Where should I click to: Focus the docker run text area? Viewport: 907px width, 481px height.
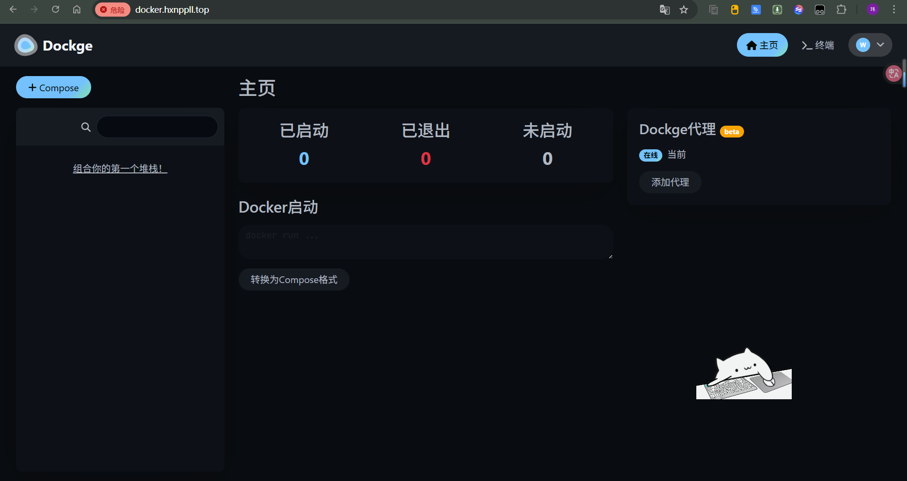click(x=426, y=242)
